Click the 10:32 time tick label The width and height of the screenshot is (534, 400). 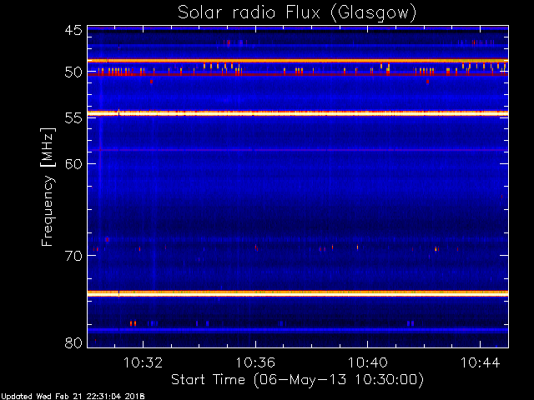143,362
